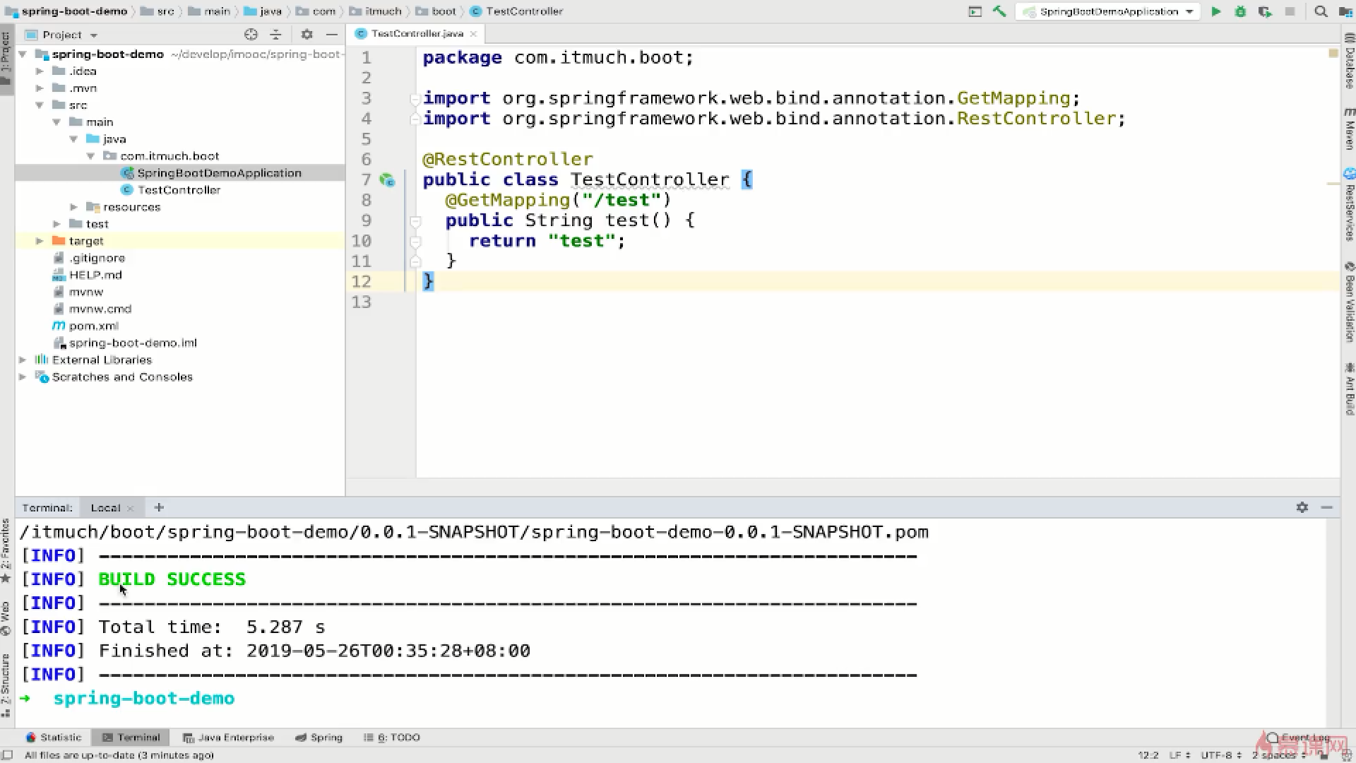Open the Spring tool window
Viewport: 1356px width, 763px height.
319,737
